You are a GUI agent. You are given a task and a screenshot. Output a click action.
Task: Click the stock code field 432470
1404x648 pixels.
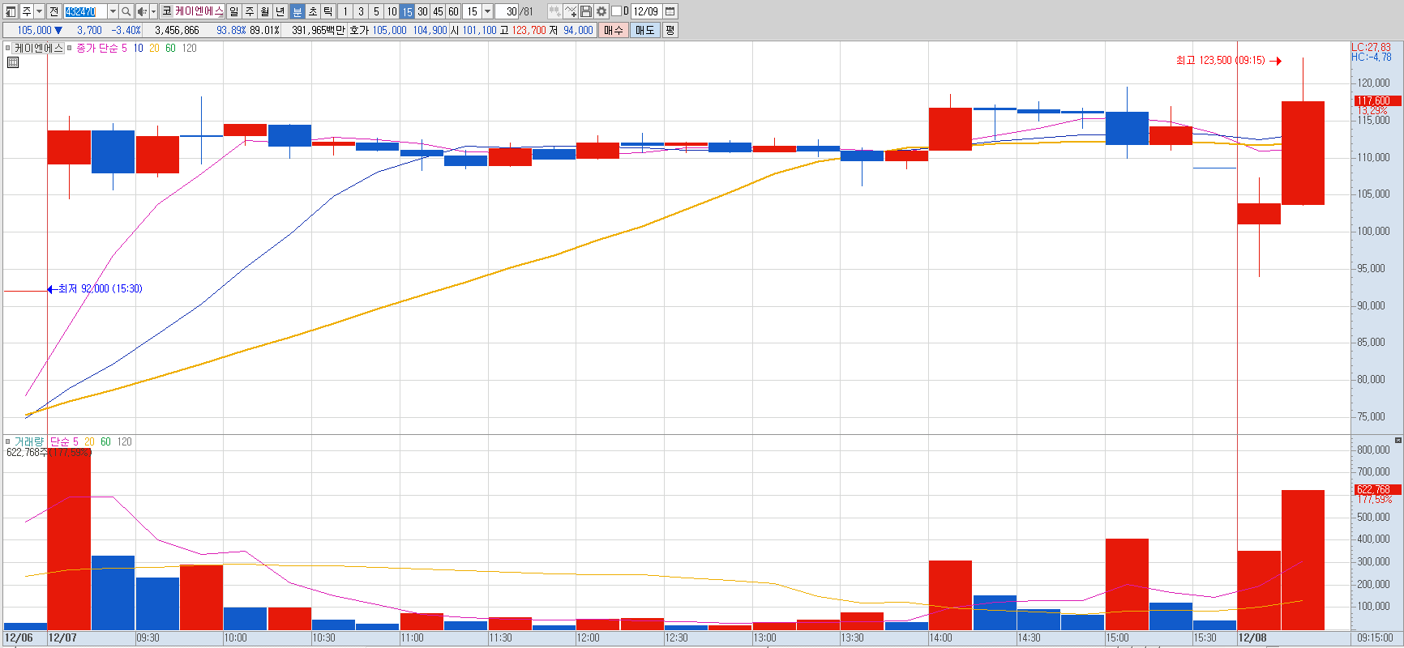pyautogui.click(x=85, y=11)
